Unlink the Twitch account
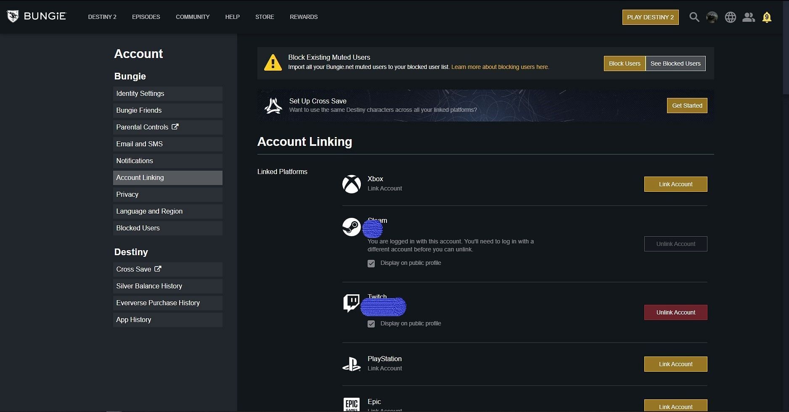 click(675, 312)
